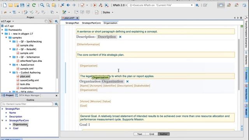Viewport: 249px width, 140px height.
Task: Open Validate options dropdown arrow
Action: point(87,5)
